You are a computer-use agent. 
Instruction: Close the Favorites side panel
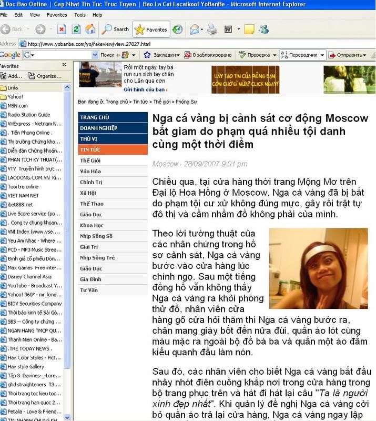pos(64,65)
